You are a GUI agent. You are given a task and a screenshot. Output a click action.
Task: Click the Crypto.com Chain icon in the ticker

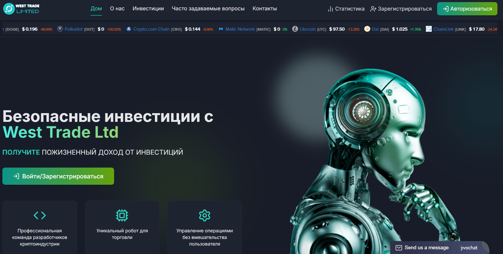point(129,29)
